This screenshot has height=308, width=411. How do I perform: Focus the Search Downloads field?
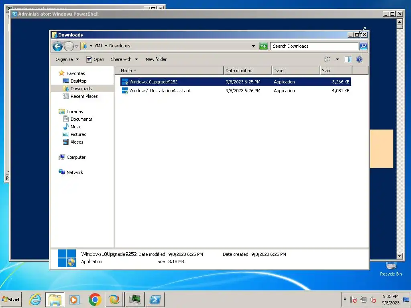coord(315,46)
